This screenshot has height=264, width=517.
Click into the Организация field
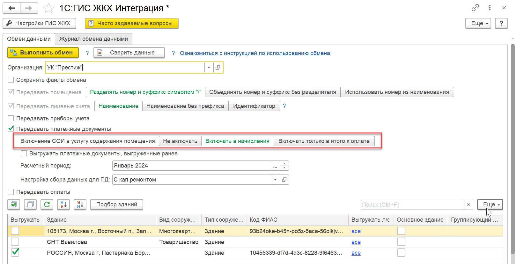click(x=125, y=68)
